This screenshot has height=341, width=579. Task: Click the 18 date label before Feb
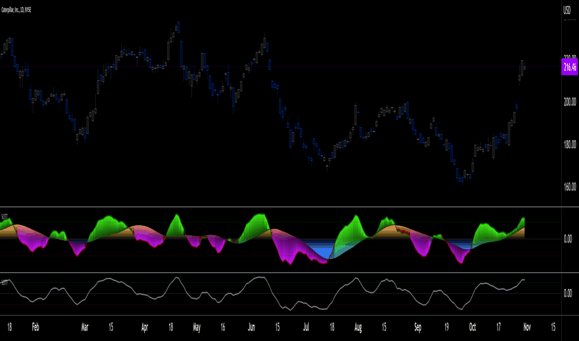[9, 327]
